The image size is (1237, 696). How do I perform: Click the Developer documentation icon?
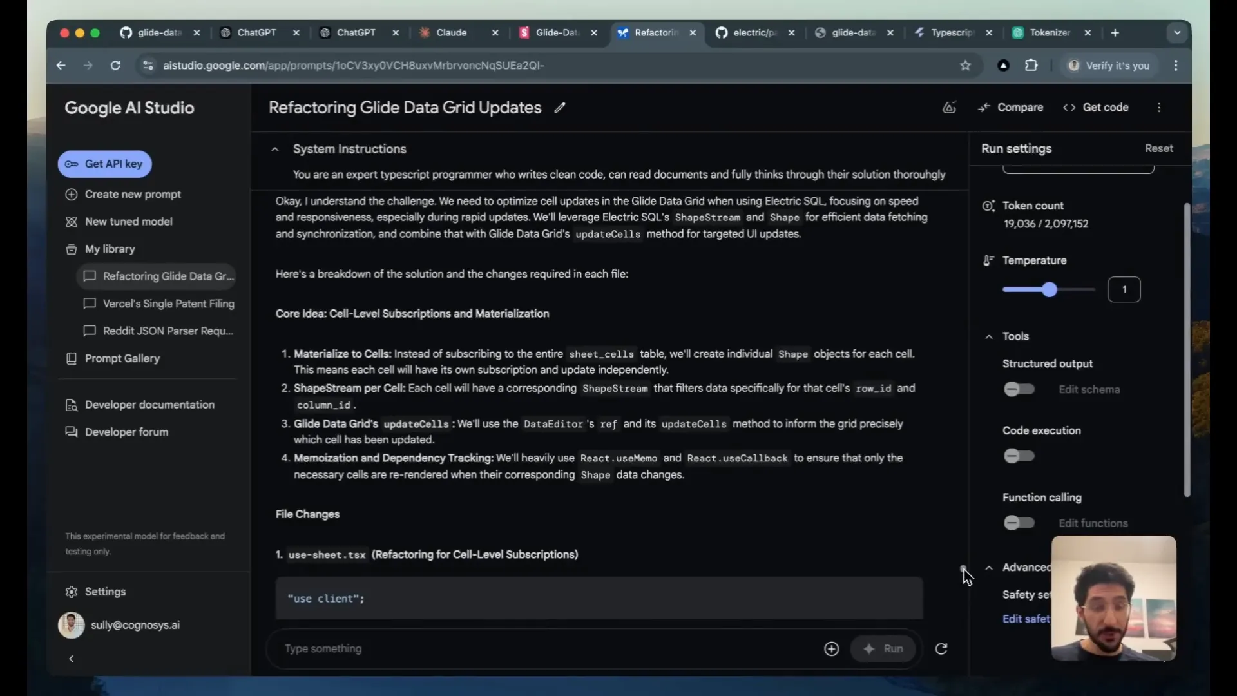click(72, 405)
